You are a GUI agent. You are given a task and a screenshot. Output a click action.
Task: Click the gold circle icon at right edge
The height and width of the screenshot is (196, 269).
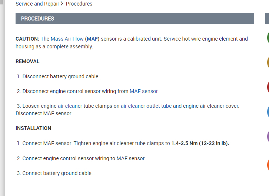(x=268, y=62)
